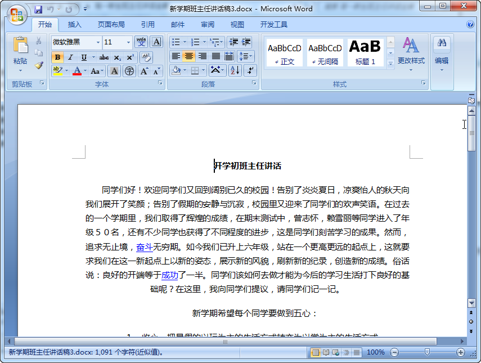
Task: Apply the 无间隔 style
Action: (x=325, y=52)
